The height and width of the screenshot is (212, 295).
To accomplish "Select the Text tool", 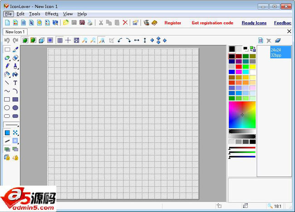I will pyautogui.click(x=15, y=83).
